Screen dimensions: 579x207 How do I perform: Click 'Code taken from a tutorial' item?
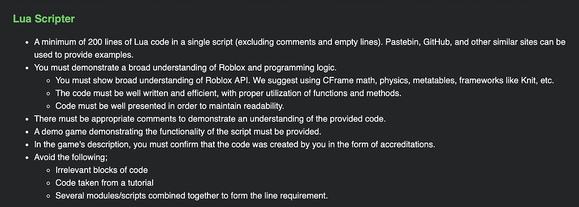click(105, 183)
